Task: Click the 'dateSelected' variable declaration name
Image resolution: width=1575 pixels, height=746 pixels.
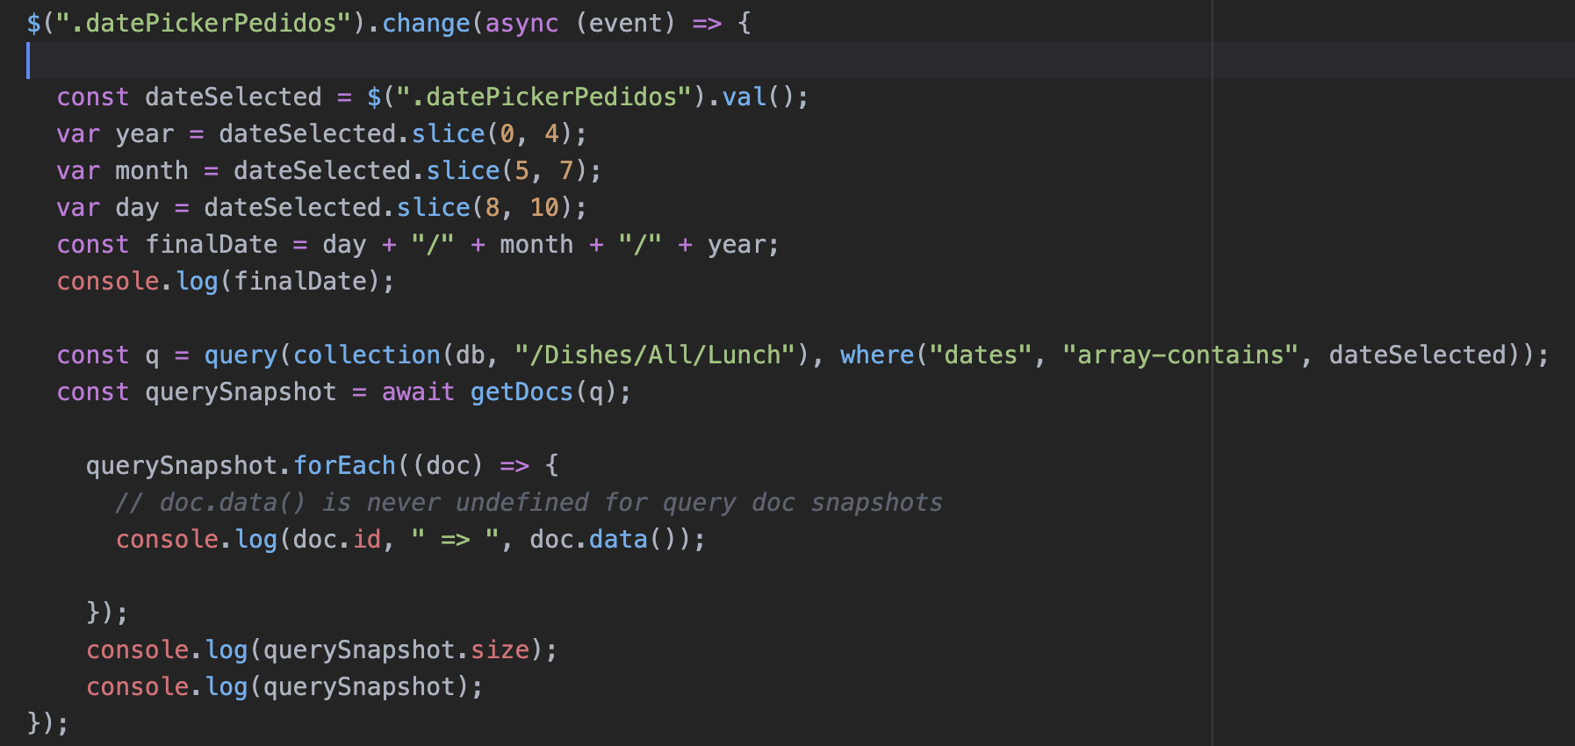Action: tap(233, 97)
